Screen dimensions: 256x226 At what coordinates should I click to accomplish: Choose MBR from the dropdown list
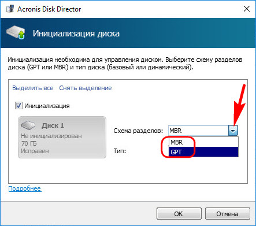(203, 142)
